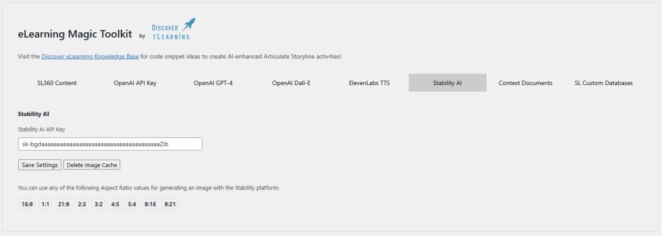Go to the OpenAI Dall-E tab
This screenshot has width=662, height=236.
point(292,83)
